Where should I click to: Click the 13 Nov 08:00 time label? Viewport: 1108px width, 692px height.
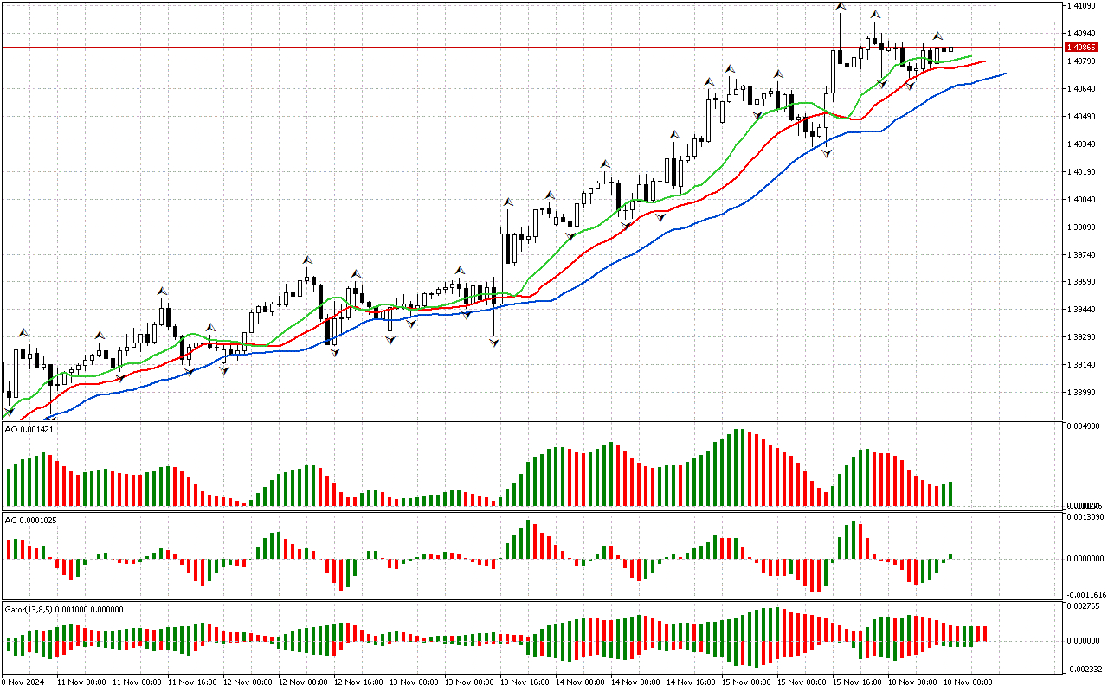[468, 682]
